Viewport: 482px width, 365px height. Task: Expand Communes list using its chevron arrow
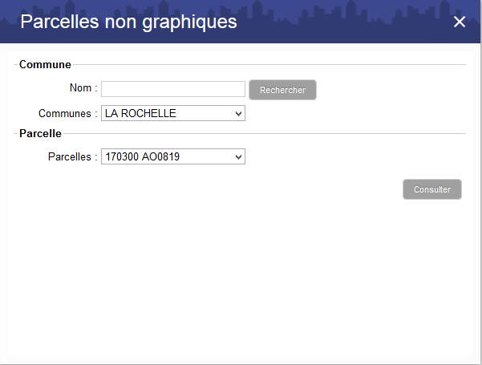(x=238, y=114)
